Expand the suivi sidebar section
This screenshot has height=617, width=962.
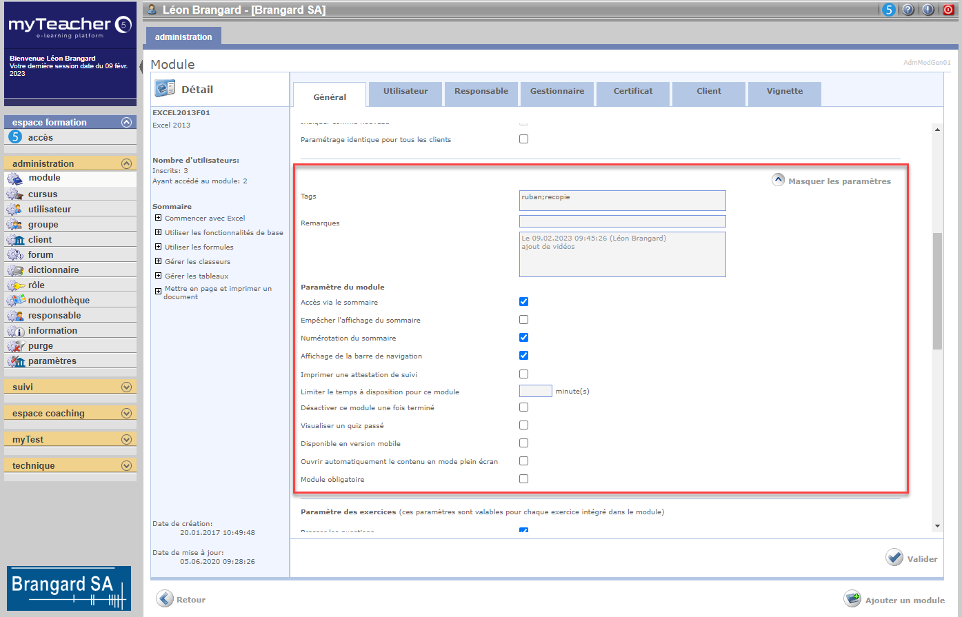(126, 387)
